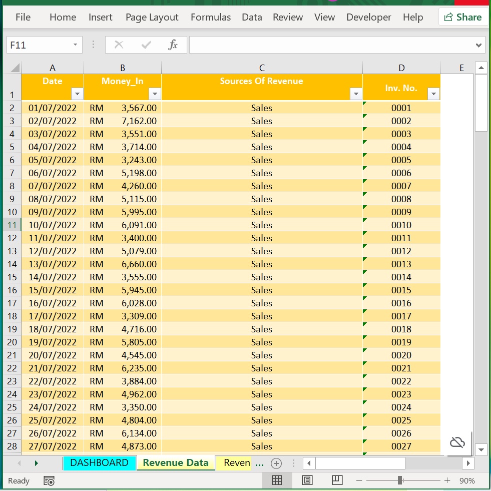Click the Select All corner triangle
The width and height of the screenshot is (491, 491).
[15, 68]
